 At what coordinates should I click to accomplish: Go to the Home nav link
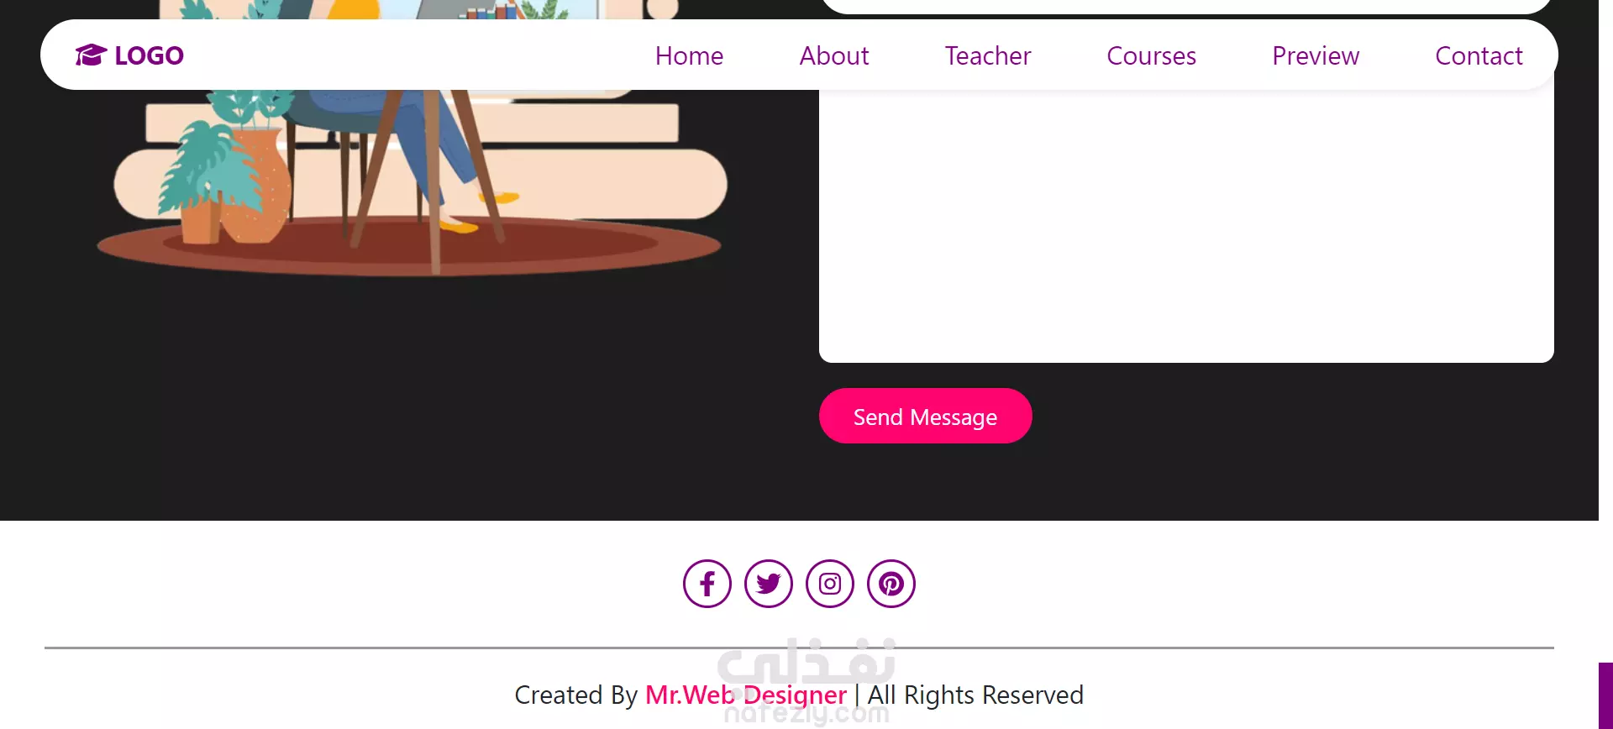689,55
